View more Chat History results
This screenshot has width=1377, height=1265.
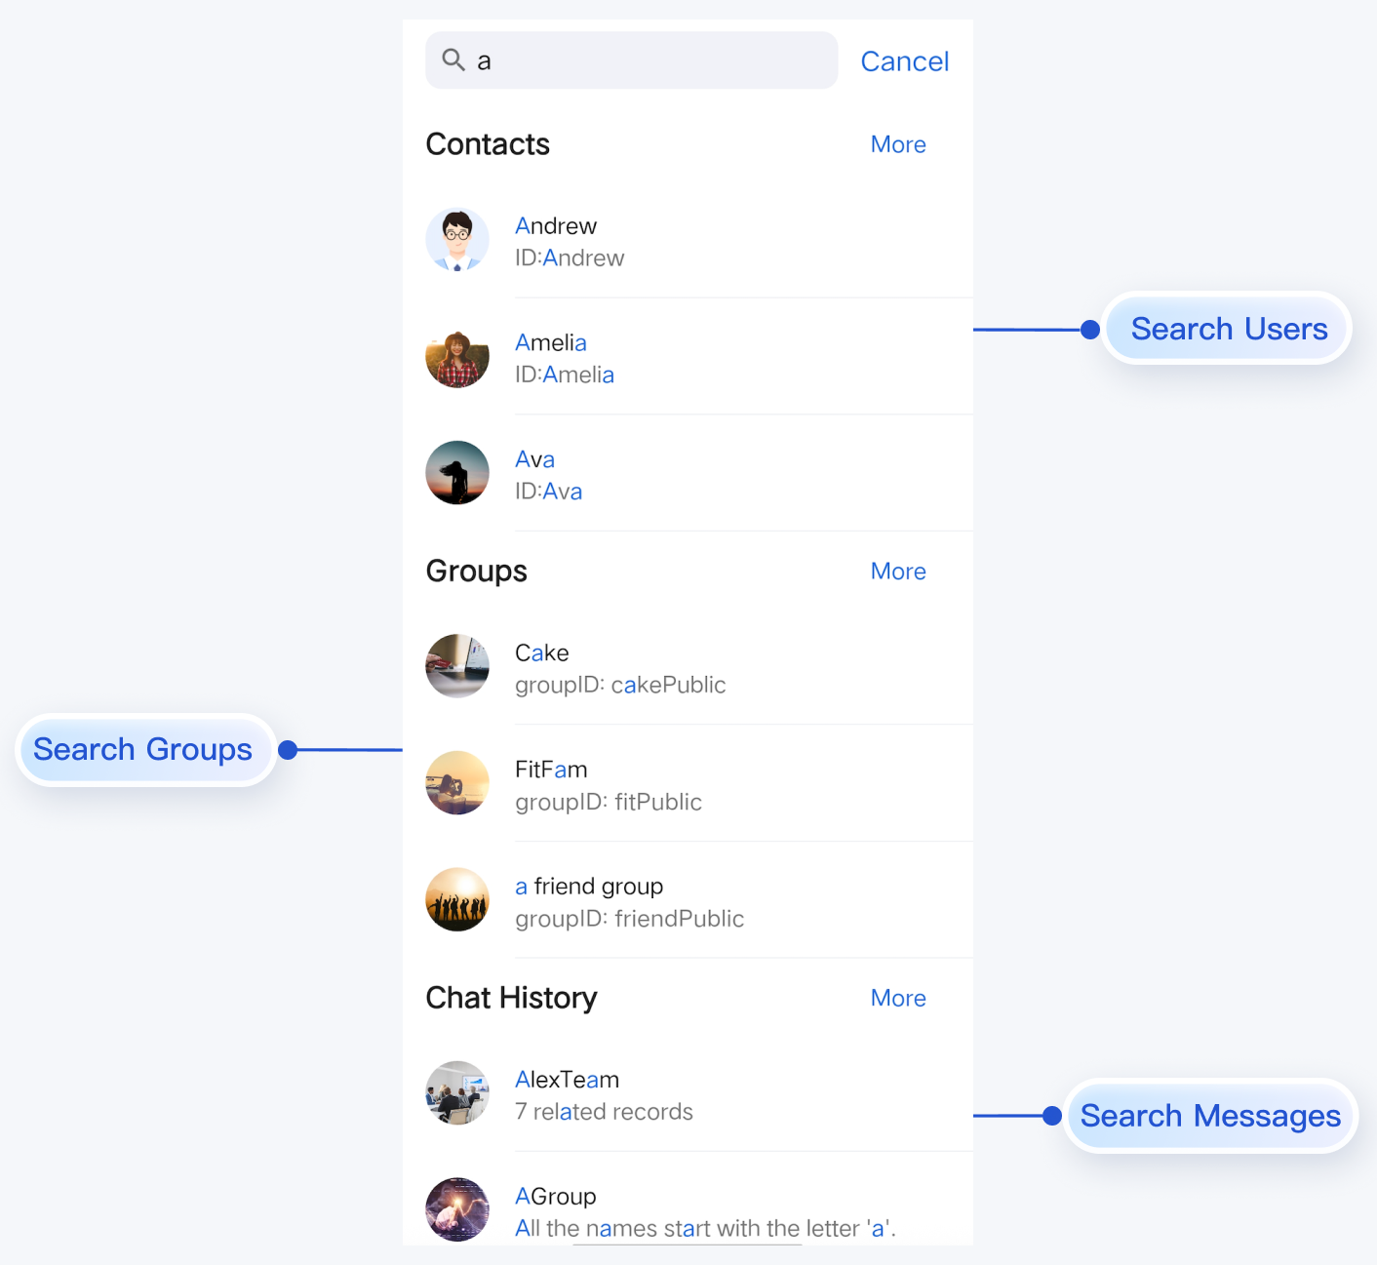click(898, 998)
